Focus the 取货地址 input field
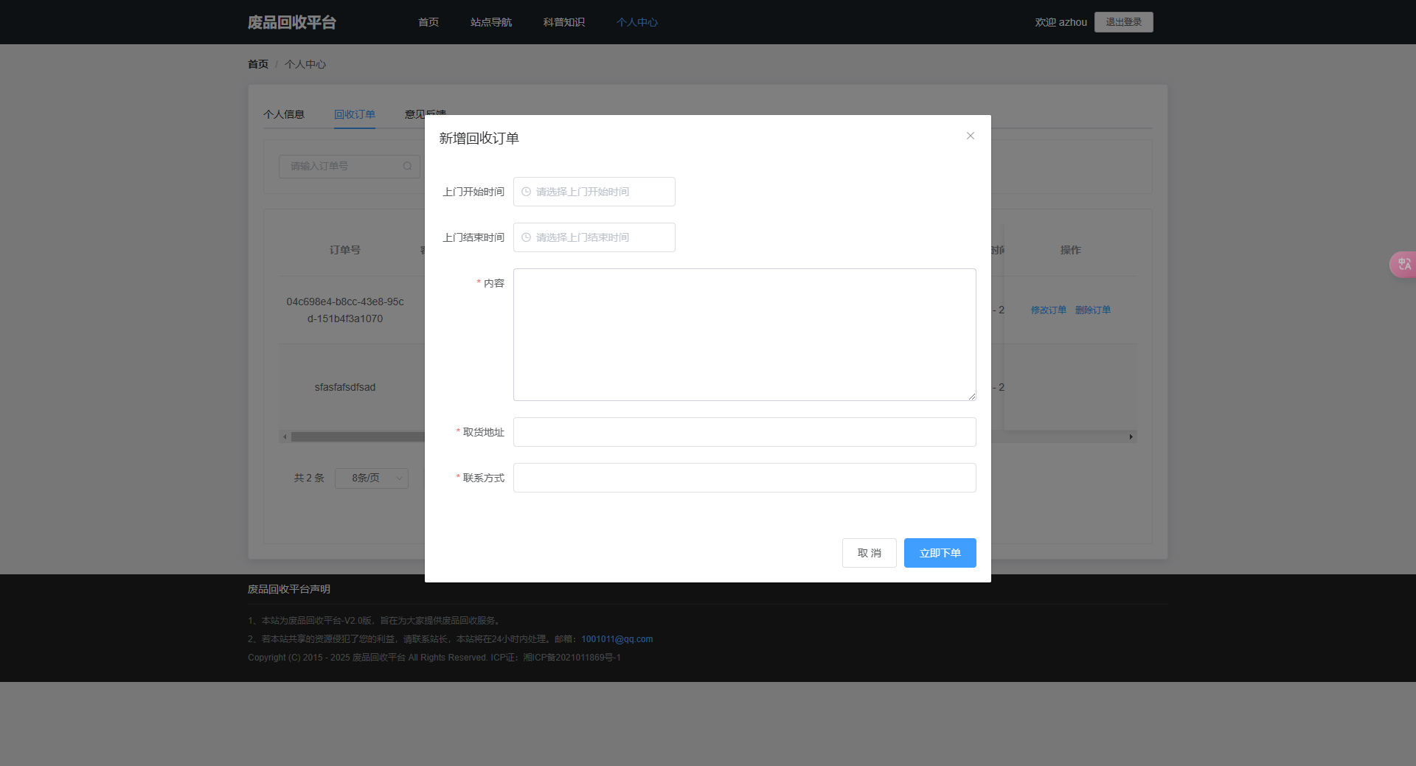 pos(745,432)
